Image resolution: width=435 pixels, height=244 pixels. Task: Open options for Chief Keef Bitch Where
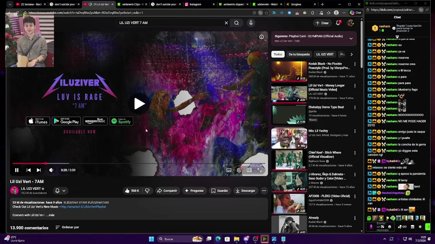pyautogui.click(x=355, y=153)
